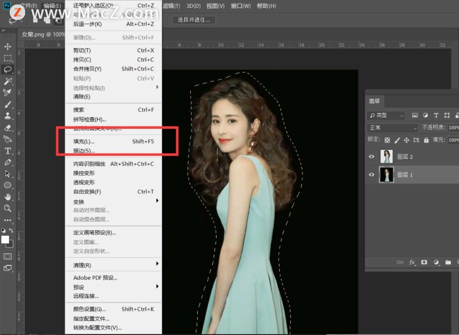Open the 窗口(W) menu

[x=241, y=6]
